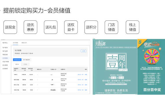Click the solid blue button above the table
This screenshot has width=165, height=104.
click(x=17, y=60)
